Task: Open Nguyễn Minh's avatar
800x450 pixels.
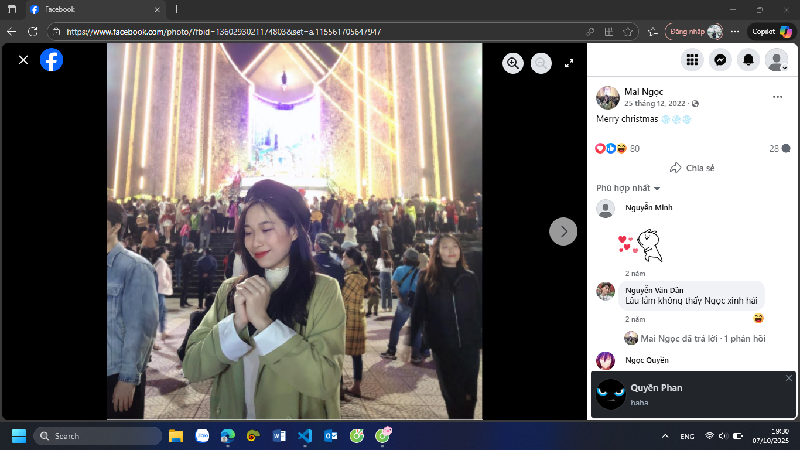Action: click(x=606, y=209)
